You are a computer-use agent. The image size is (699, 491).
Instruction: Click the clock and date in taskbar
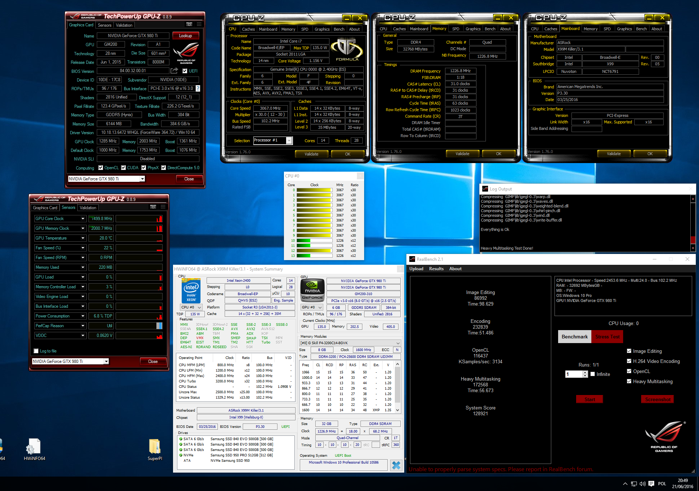click(x=682, y=483)
